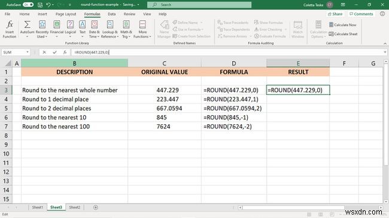
Task: Open Text functions library
Action: [83, 29]
